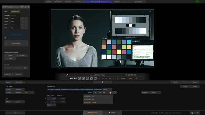
Task: Decrement the Take value with its minus button
Action: click(26, 28)
